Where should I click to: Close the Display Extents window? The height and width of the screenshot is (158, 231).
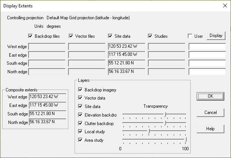tap(225, 6)
